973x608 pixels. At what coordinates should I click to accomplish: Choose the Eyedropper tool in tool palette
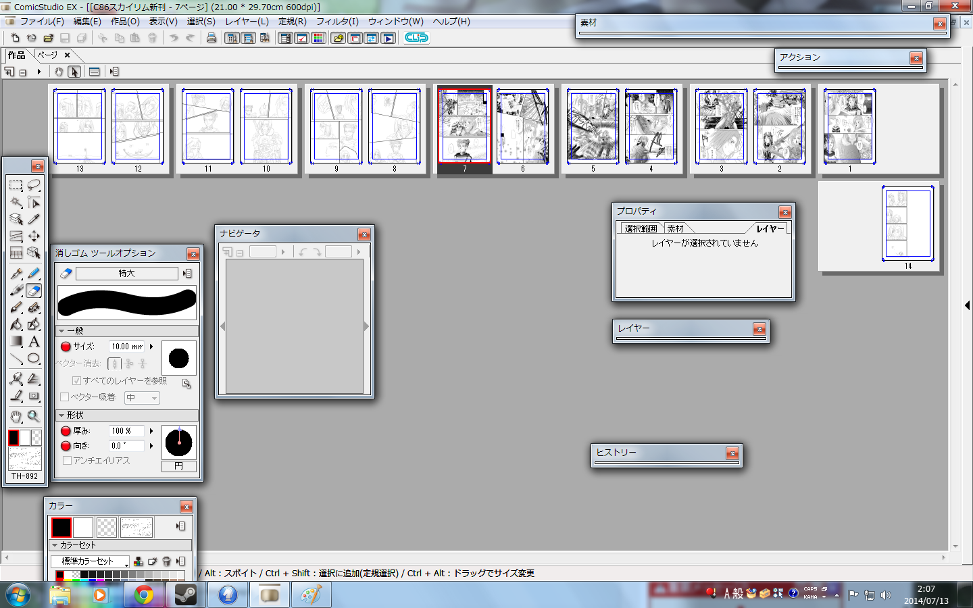click(34, 219)
